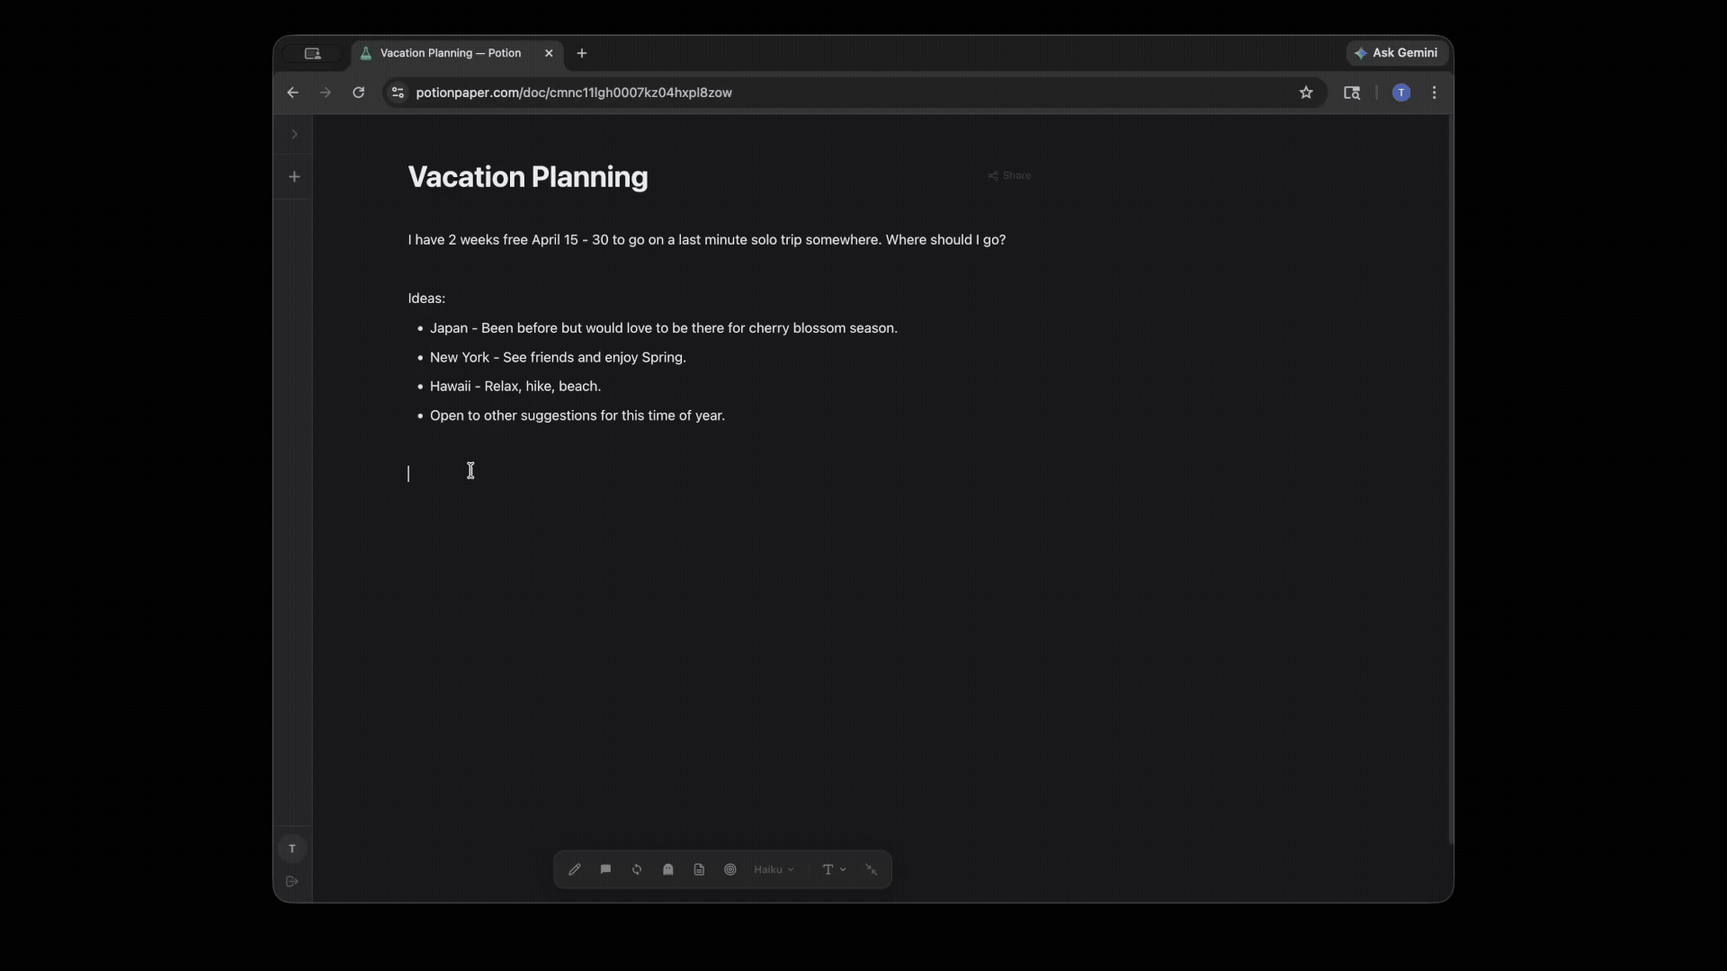Expand the left sidebar chevron
This screenshot has height=971, width=1727.
point(294,135)
